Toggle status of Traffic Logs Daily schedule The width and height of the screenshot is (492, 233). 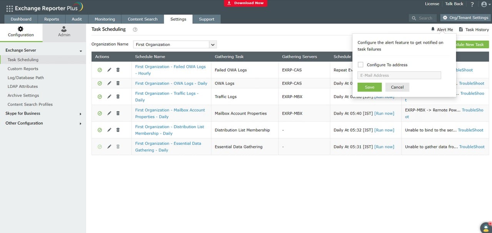click(x=100, y=97)
